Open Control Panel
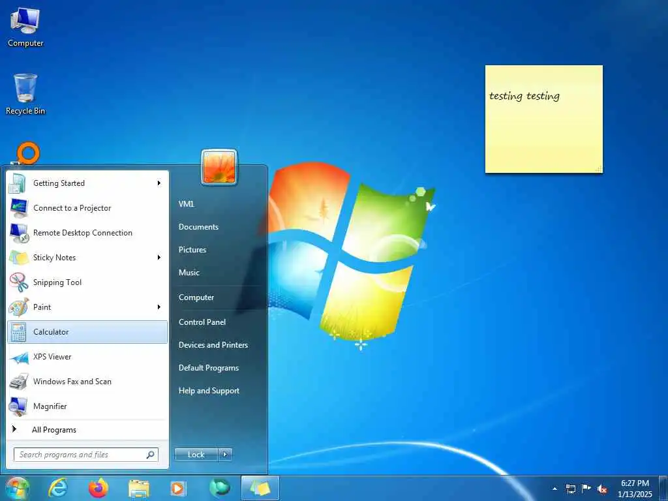This screenshot has width=668, height=501. [x=202, y=322]
